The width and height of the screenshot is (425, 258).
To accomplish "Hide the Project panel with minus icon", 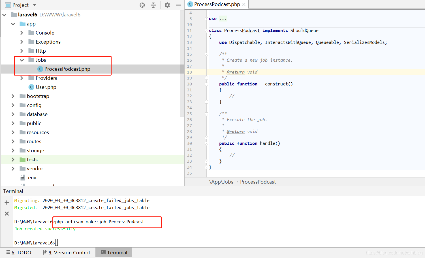I will coord(178,5).
